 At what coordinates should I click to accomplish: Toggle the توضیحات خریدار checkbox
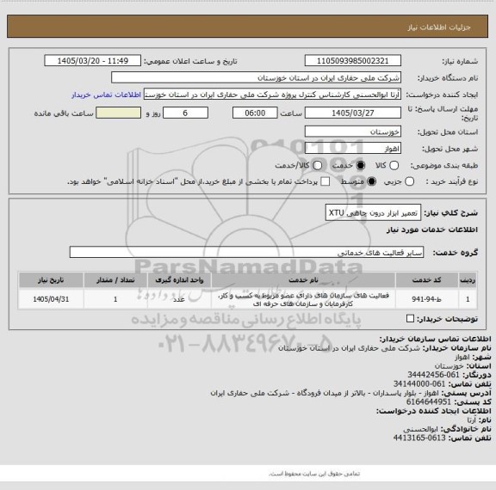[410, 319]
